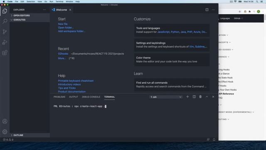Screen dimensions: 266x150
Task: Click Add workspace folder link
Action: pyautogui.click(x=71, y=31)
